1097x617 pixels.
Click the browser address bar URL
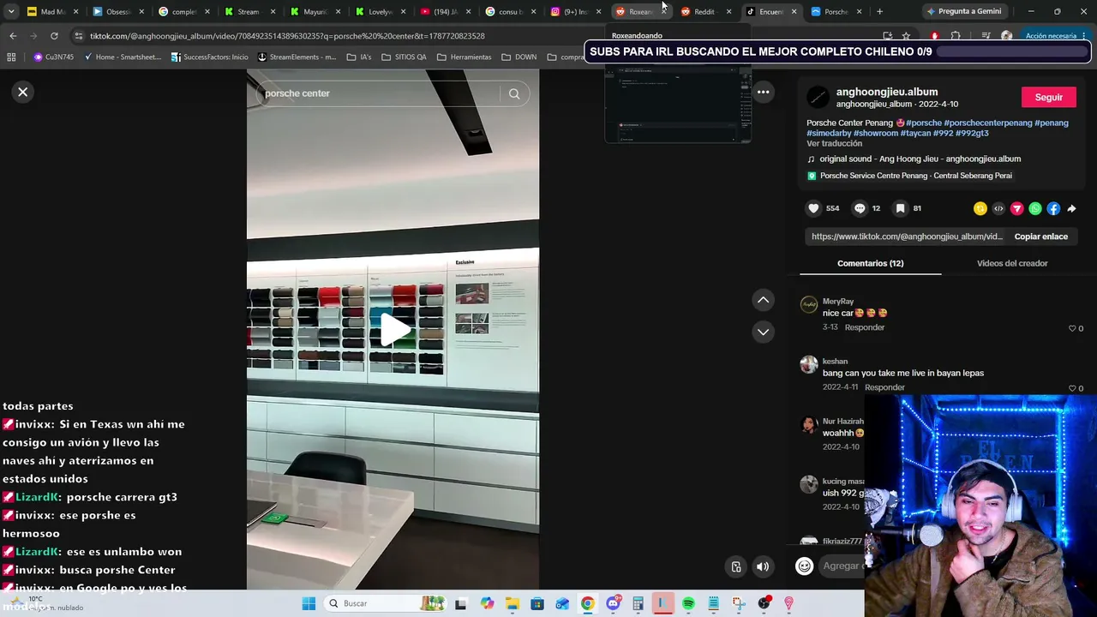tap(287, 36)
